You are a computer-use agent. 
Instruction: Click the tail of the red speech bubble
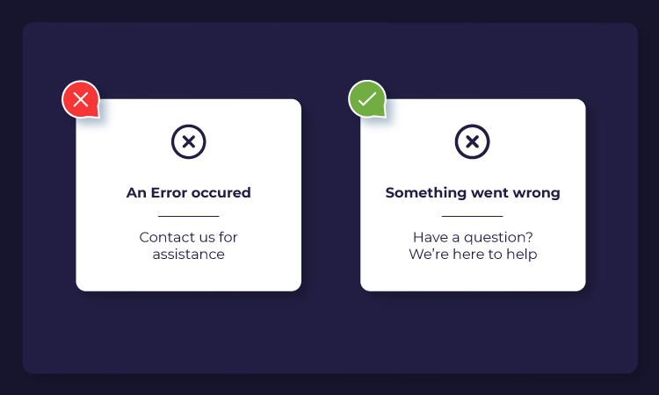(95, 112)
